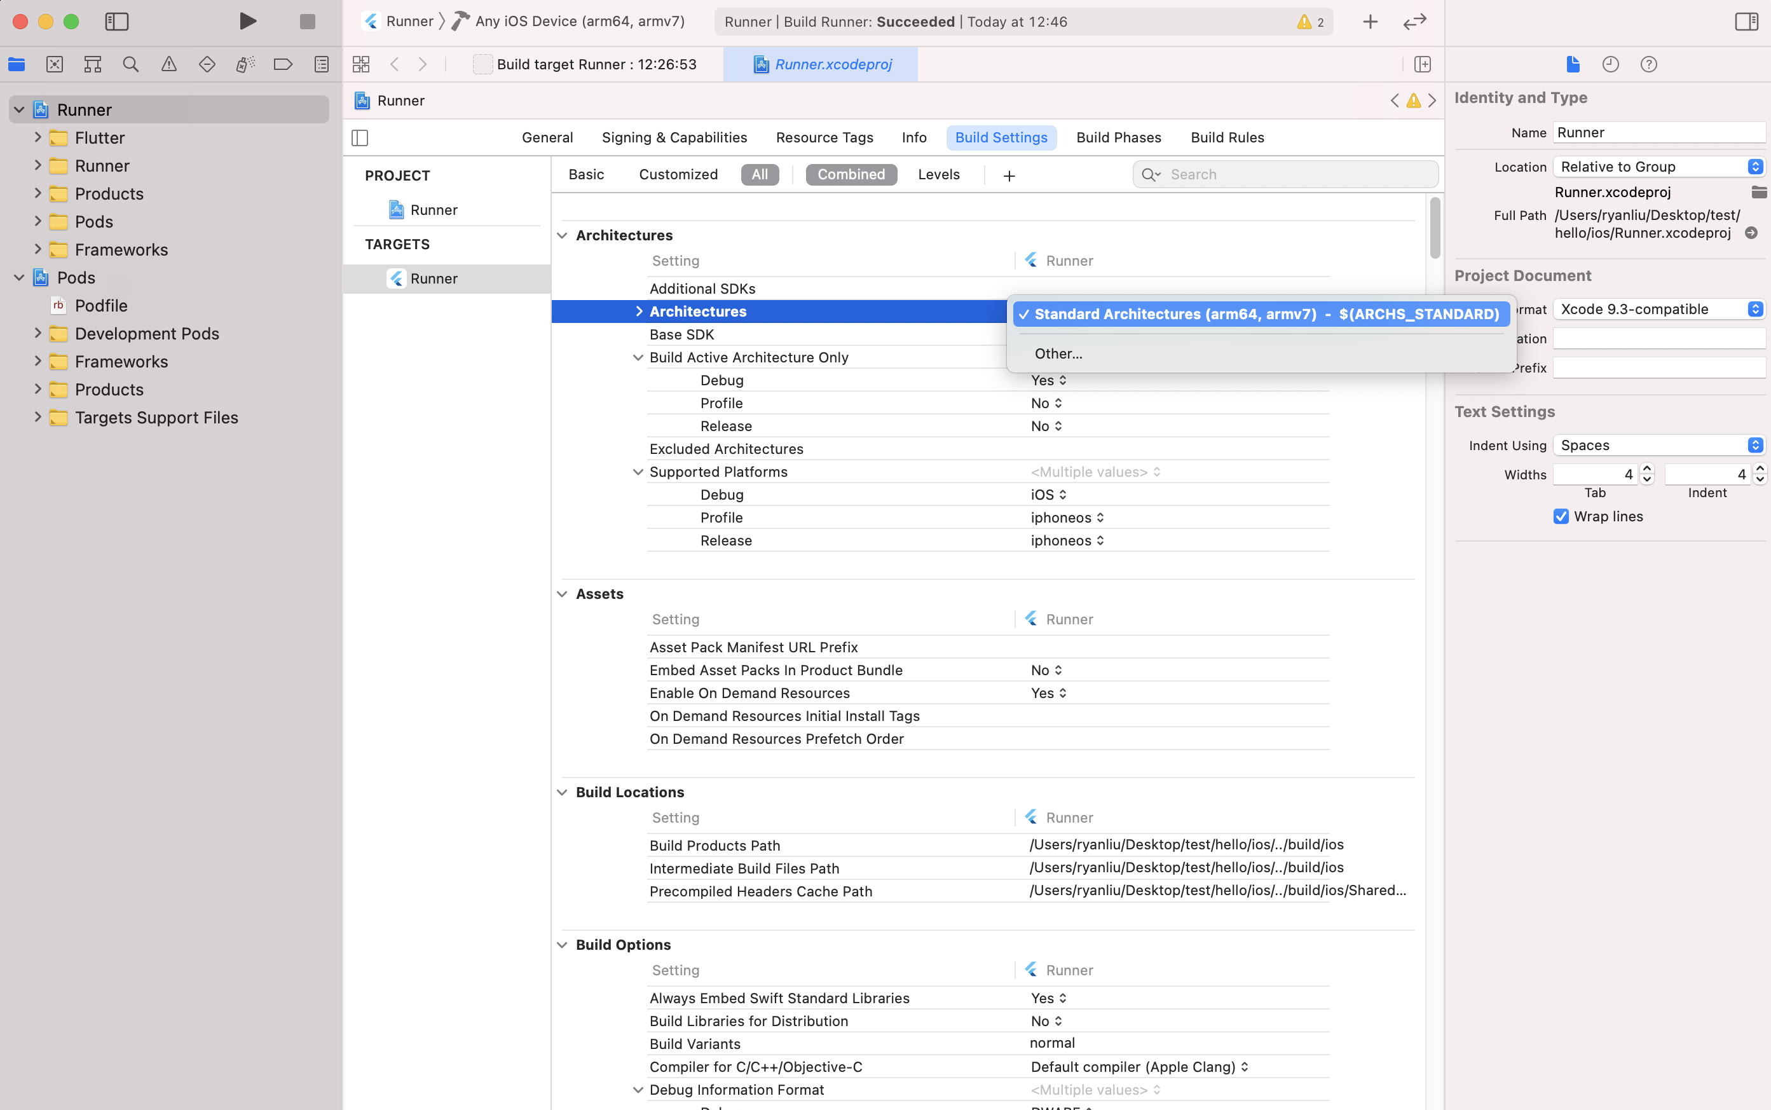The width and height of the screenshot is (1771, 1110).
Task: Open the Find navigator magnifier icon
Action: pos(131,65)
